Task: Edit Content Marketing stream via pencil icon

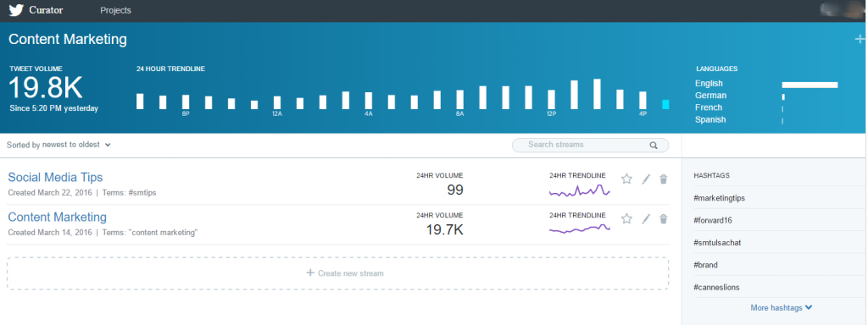Action: [645, 219]
